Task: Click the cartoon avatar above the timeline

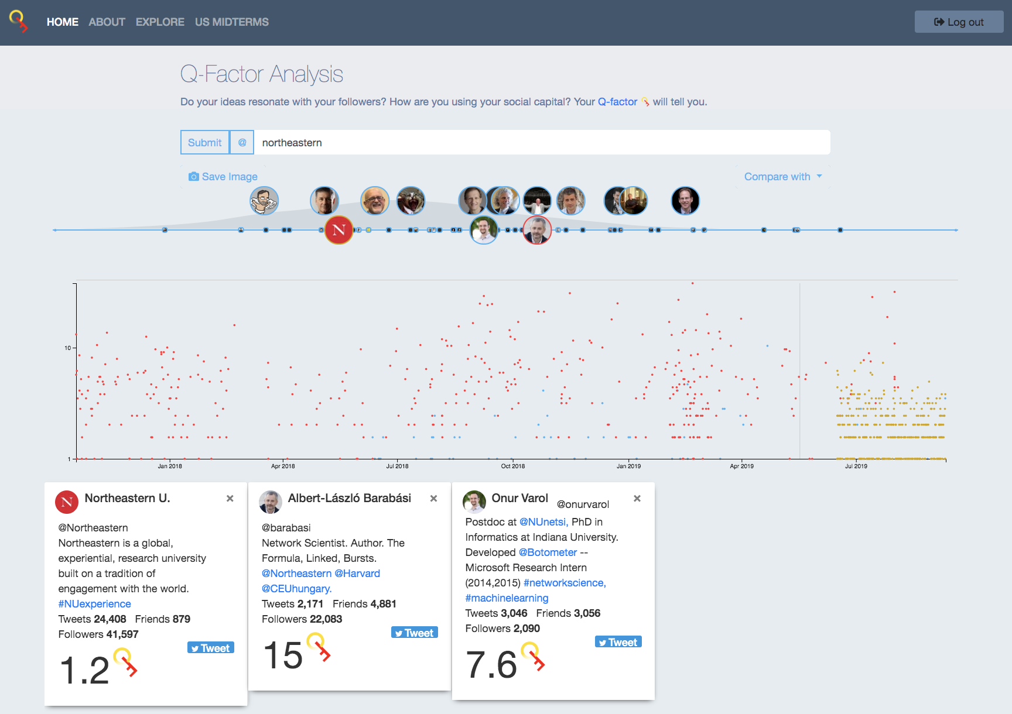Action: [x=264, y=201]
